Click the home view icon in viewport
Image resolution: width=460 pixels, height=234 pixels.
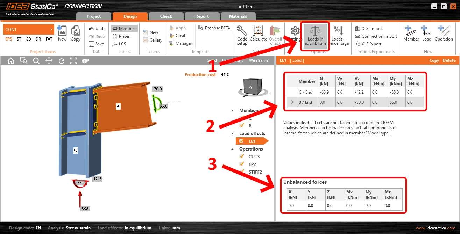(11, 61)
